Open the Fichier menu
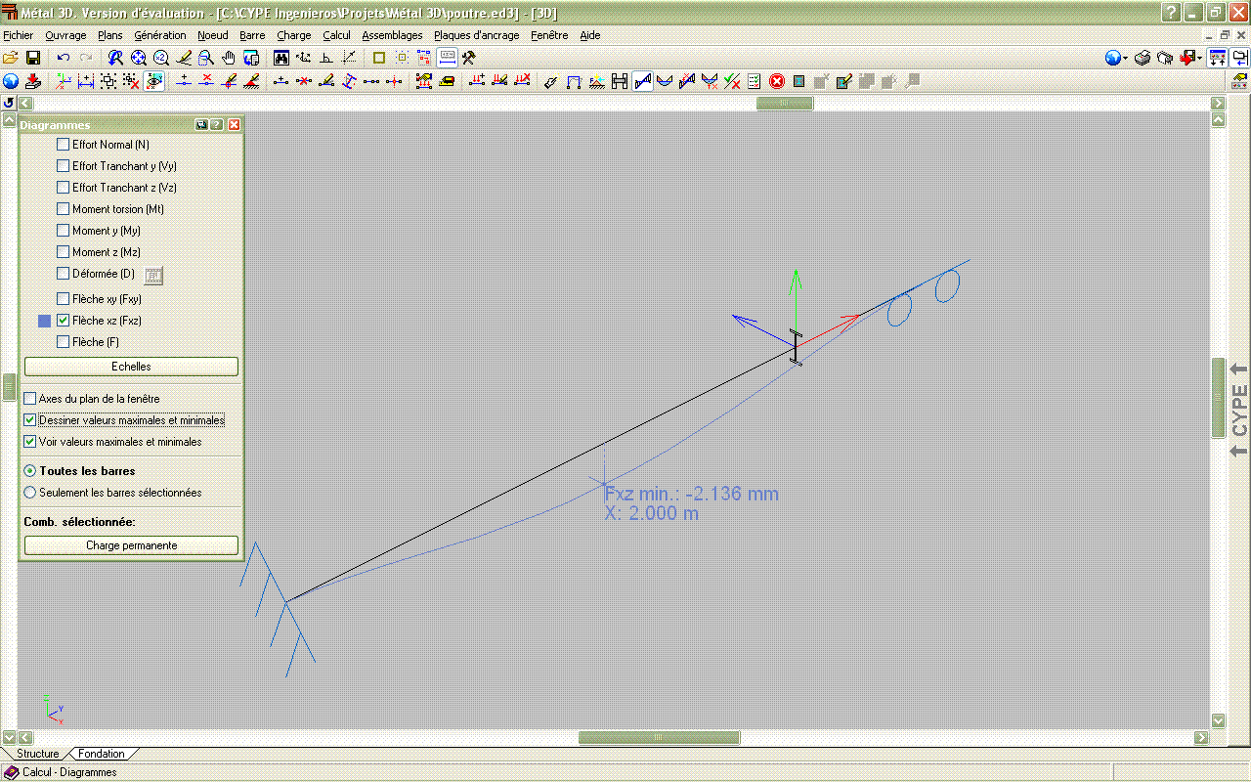1251x782 pixels. (18, 35)
